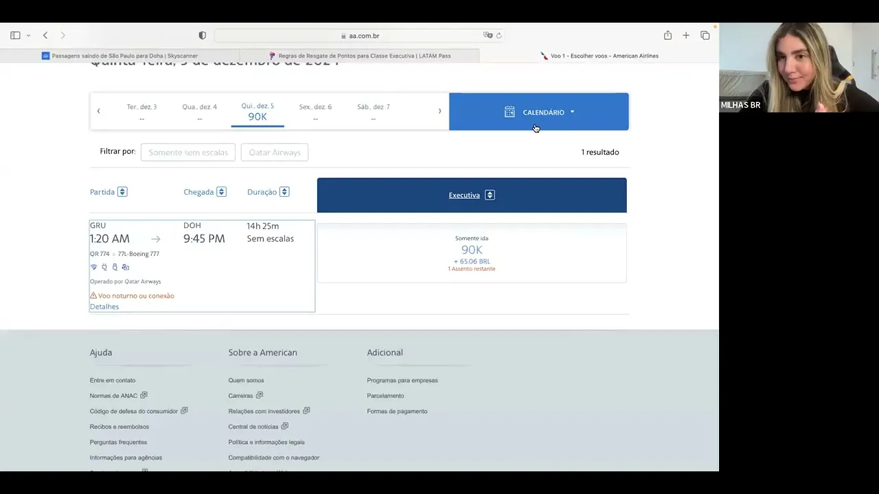This screenshot has height=494, width=879.
Task: Toggle the Somente sem escalas filter
Action: click(188, 152)
